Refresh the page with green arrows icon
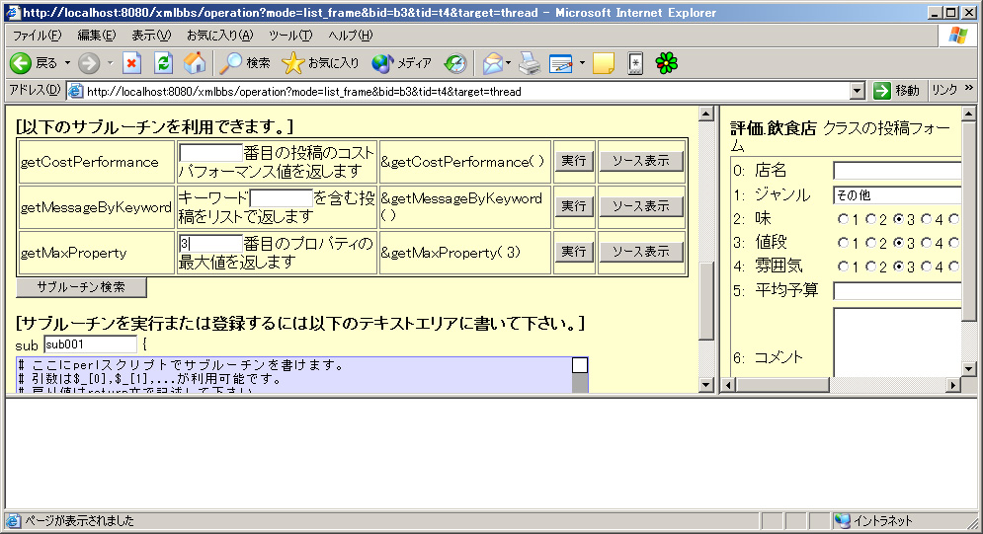This screenshot has height=534, width=983. 164,63
